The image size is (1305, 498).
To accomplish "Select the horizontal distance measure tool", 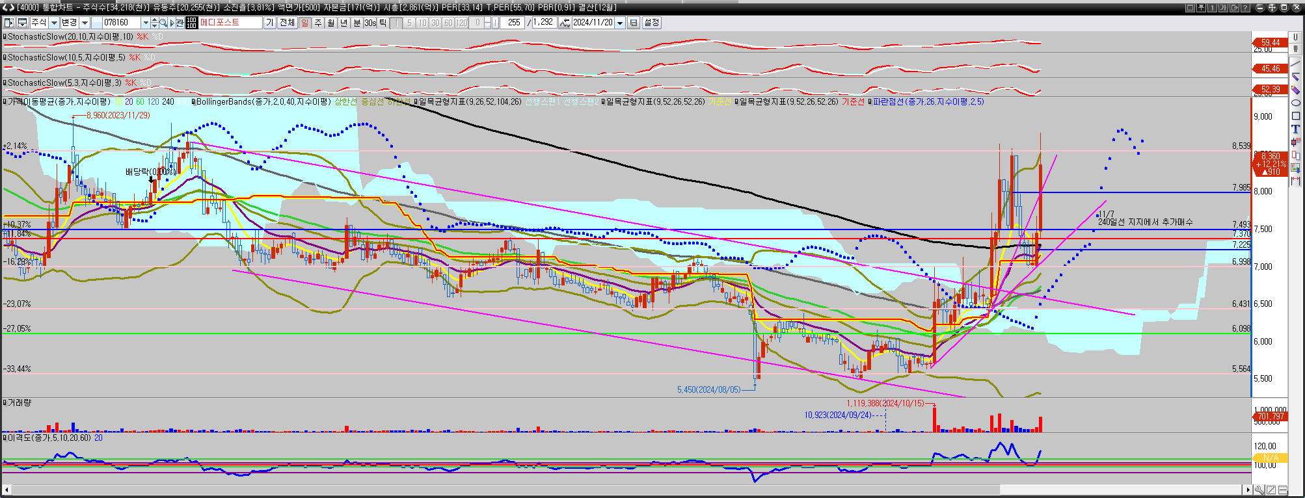I will click(x=1295, y=180).
